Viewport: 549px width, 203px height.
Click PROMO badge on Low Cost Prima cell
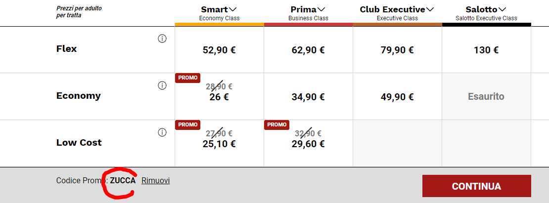coord(276,125)
